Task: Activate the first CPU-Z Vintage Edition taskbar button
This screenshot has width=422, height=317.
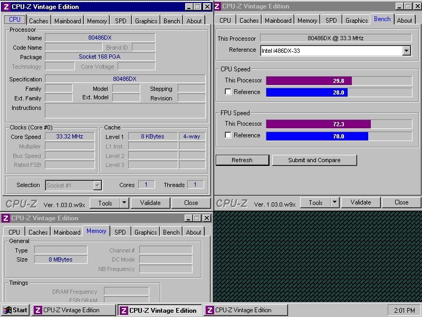Action: pyautogui.click(x=74, y=310)
